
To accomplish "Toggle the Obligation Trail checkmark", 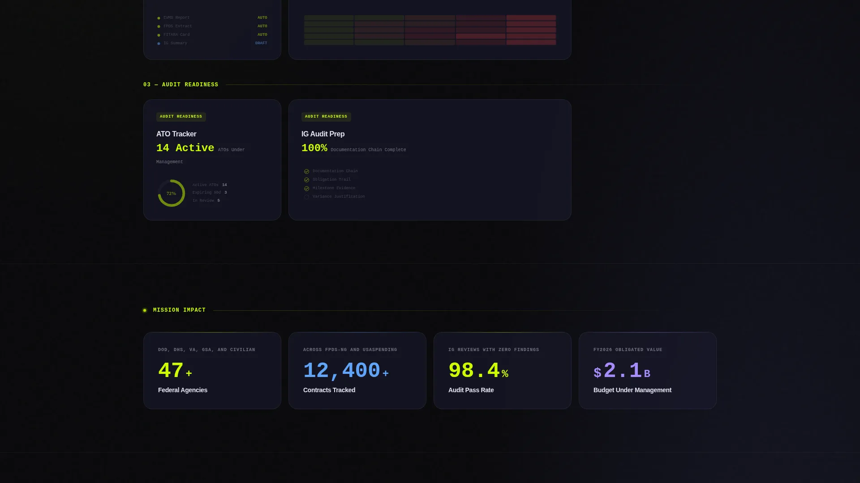I will (306, 180).
